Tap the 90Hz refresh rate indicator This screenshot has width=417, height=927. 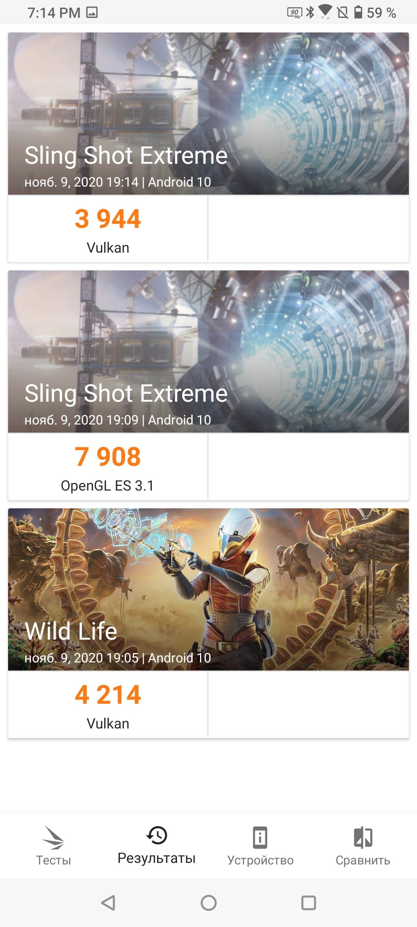(x=295, y=13)
